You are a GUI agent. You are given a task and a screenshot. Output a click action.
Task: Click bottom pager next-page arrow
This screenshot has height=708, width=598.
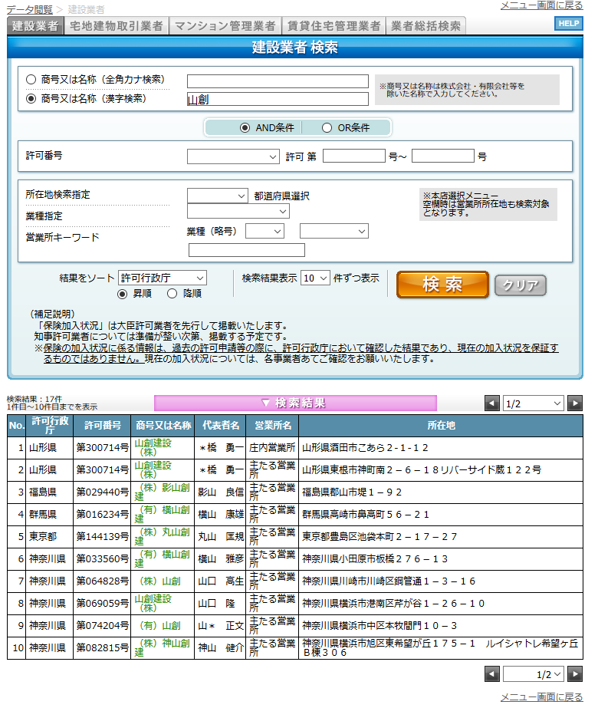point(575,674)
